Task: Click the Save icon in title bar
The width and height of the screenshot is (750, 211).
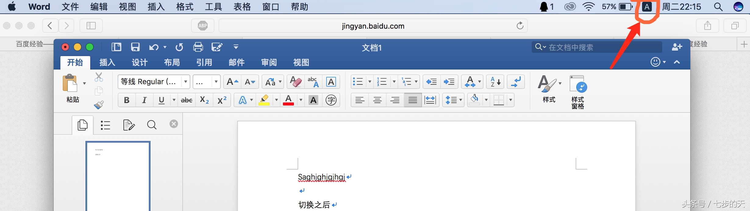Action: 135,47
